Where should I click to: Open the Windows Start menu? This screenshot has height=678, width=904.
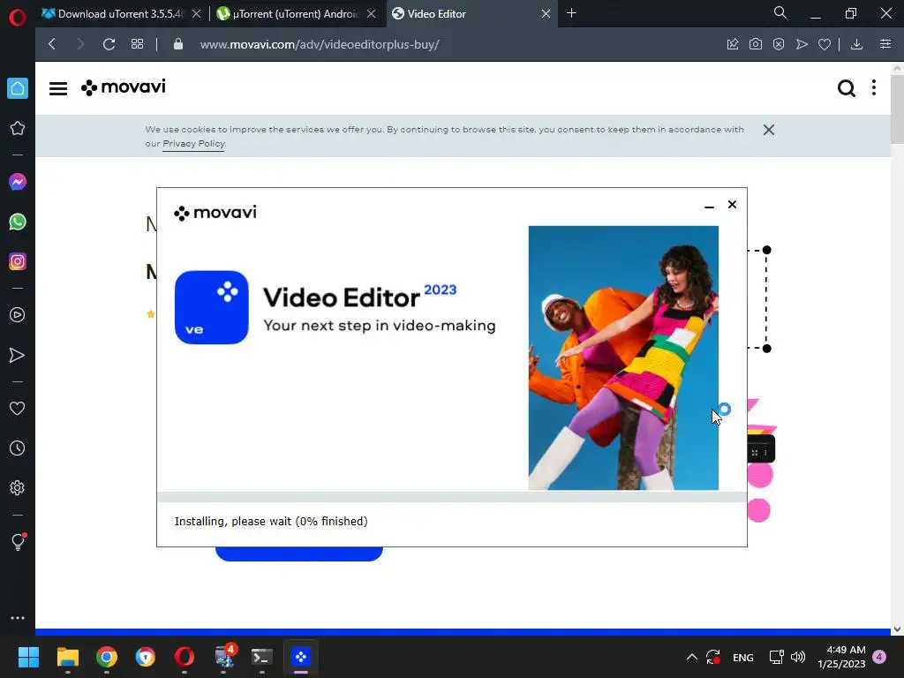tap(28, 657)
